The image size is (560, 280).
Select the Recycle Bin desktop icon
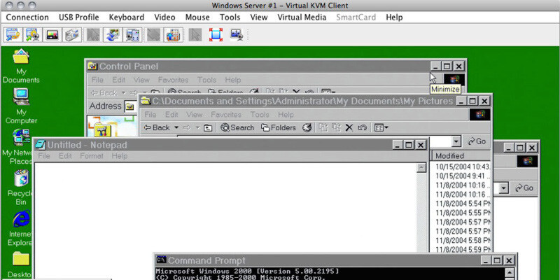[20, 187]
